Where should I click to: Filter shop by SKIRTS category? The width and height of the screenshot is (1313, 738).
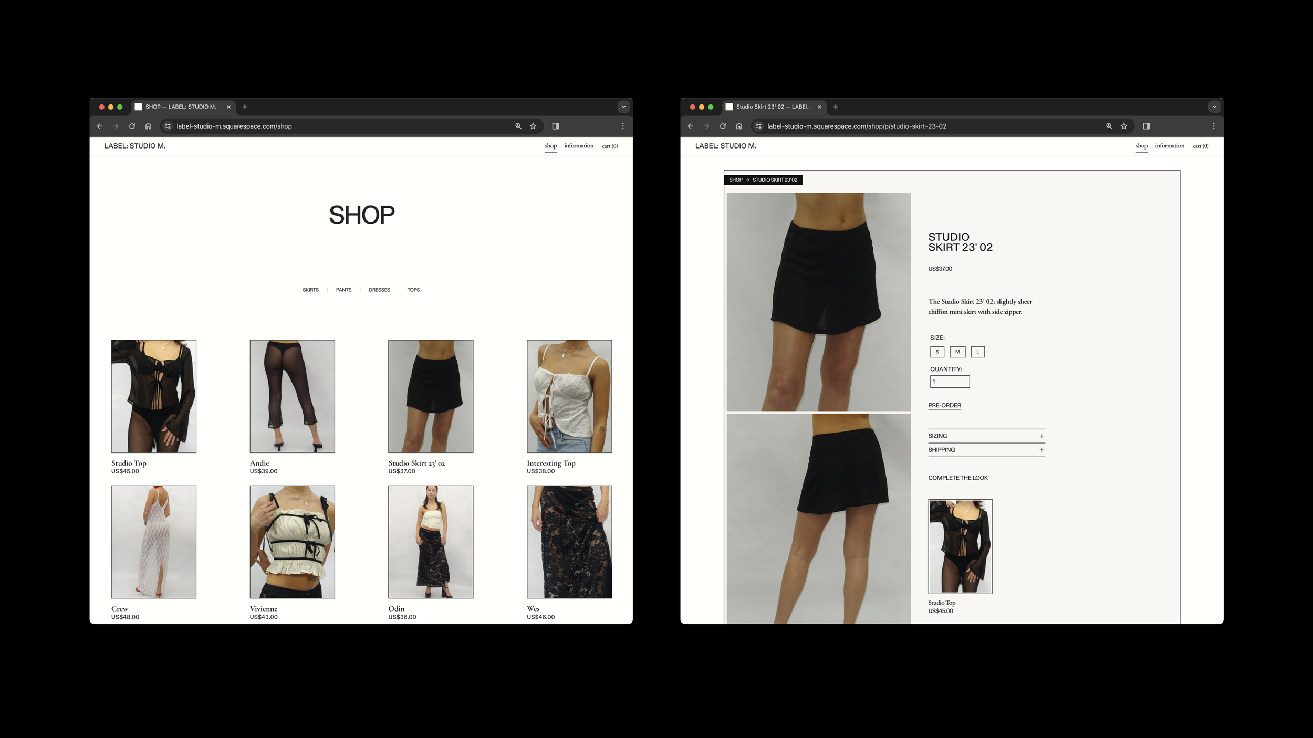310,290
